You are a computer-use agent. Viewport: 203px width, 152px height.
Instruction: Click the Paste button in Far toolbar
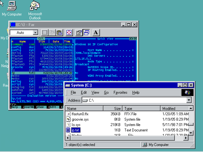tap(59, 32)
